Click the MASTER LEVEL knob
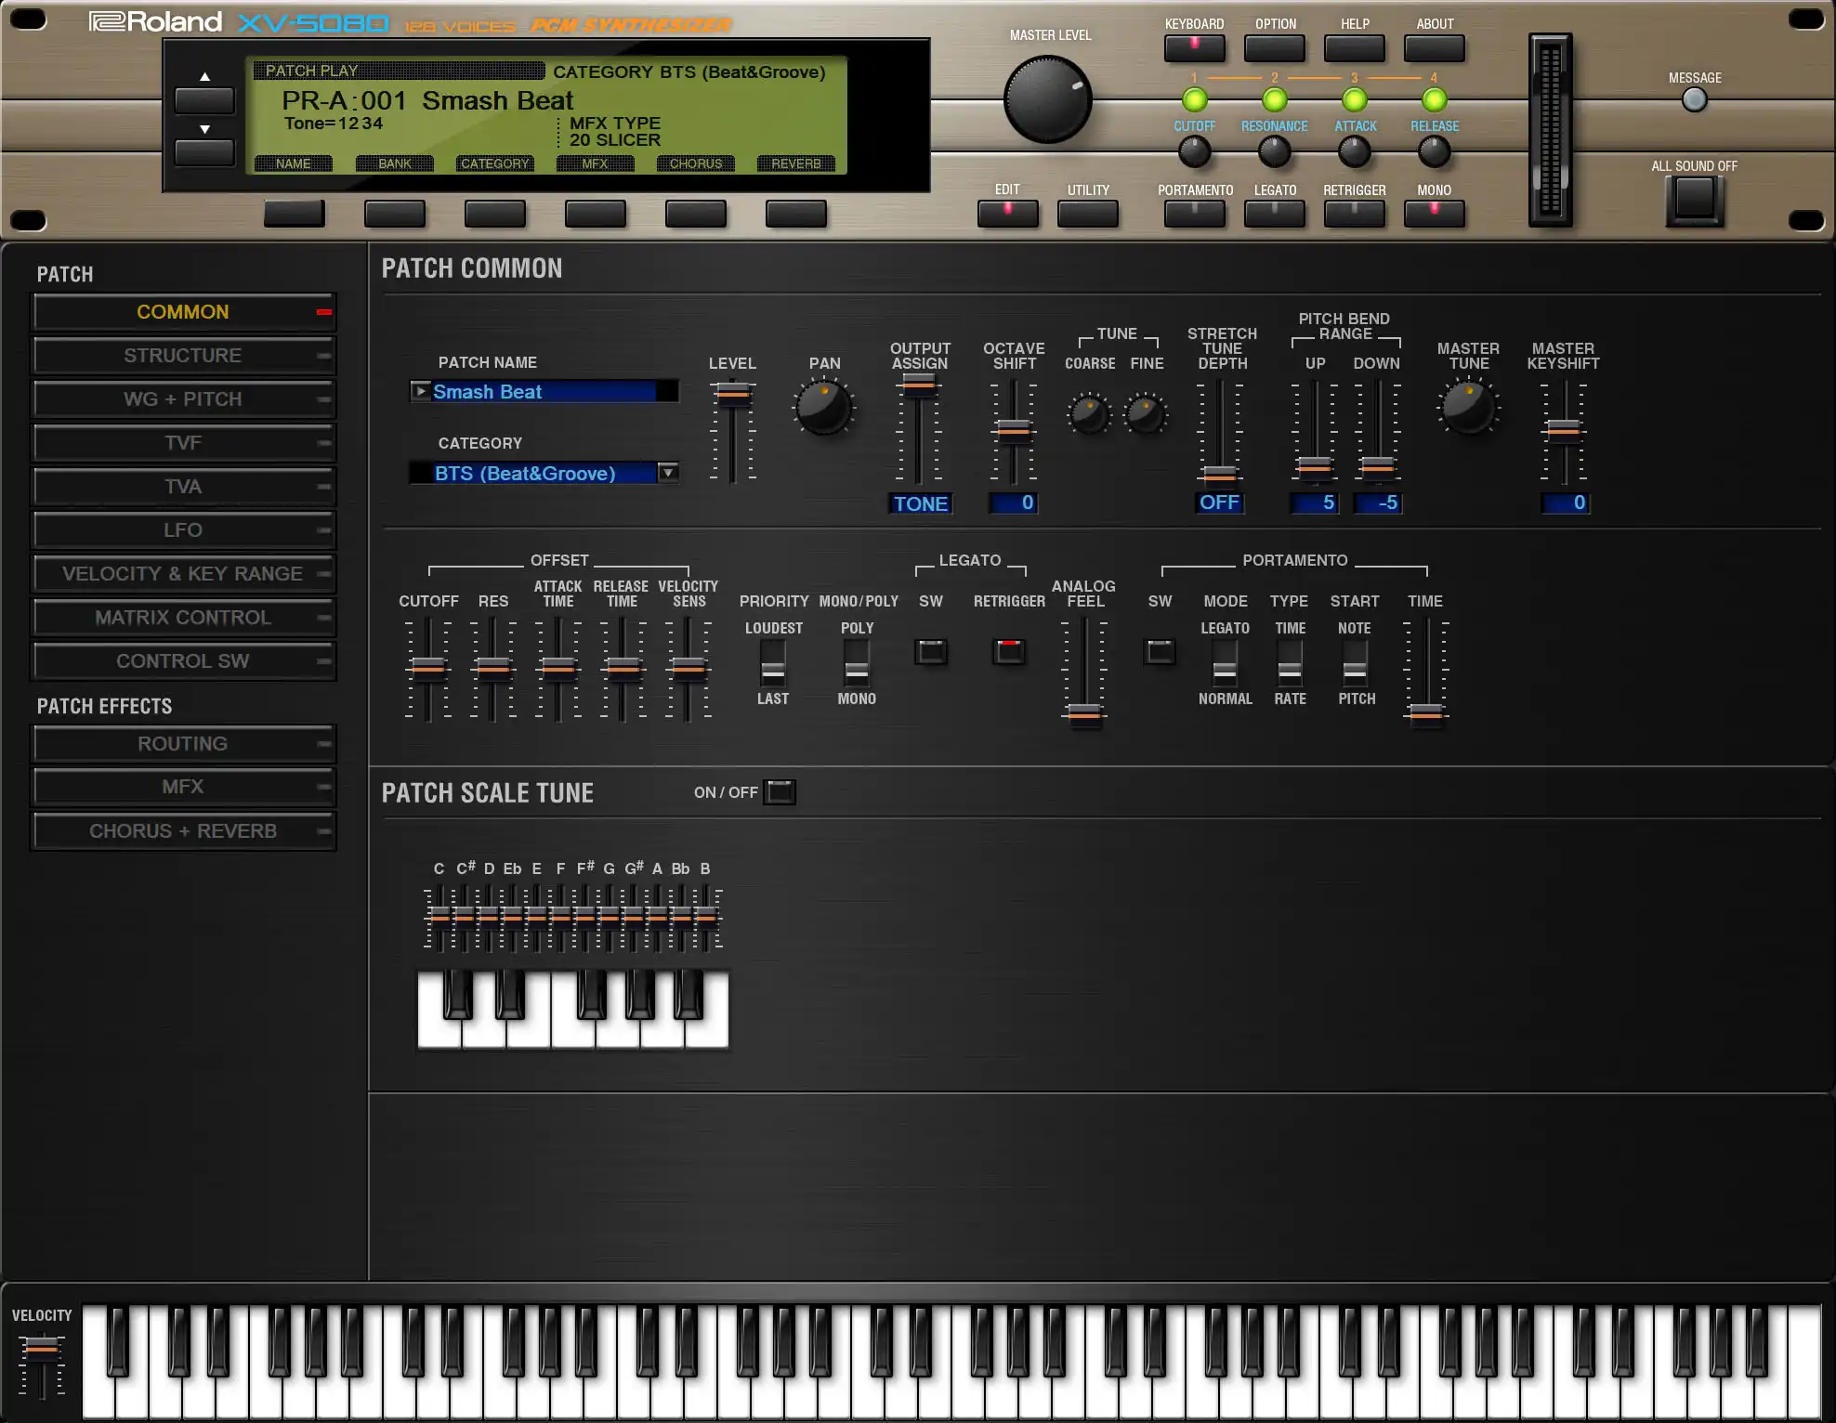Image resolution: width=1836 pixels, height=1423 pixels. (x=1047, y=99)
